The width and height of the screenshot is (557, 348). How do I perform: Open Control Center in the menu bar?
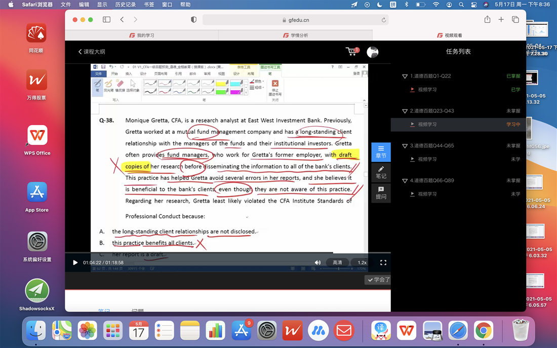(474, 5)
